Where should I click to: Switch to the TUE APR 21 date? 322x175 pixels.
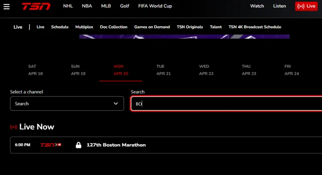click(x=164, y=70)
